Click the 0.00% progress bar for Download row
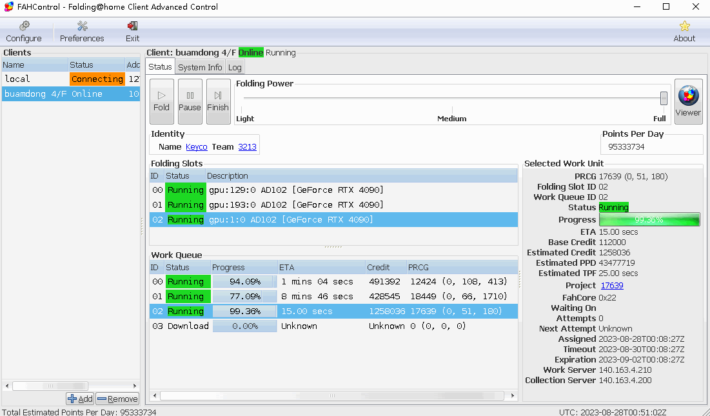The height and width of the screenshot is (416, 710). click(244, 326)
